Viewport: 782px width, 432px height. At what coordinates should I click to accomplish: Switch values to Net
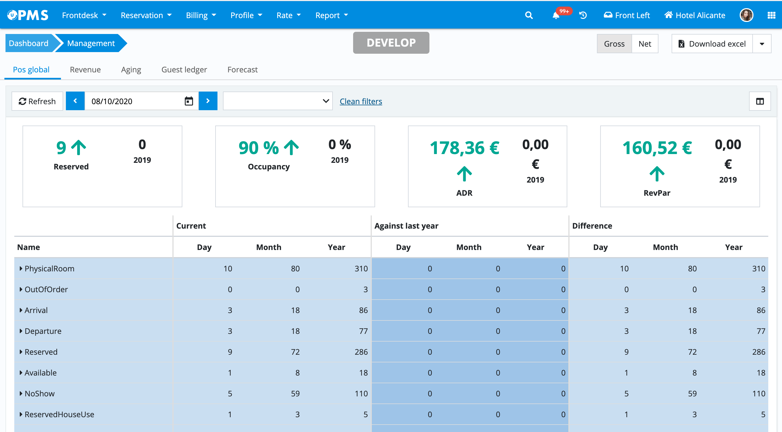click(644, 44)
